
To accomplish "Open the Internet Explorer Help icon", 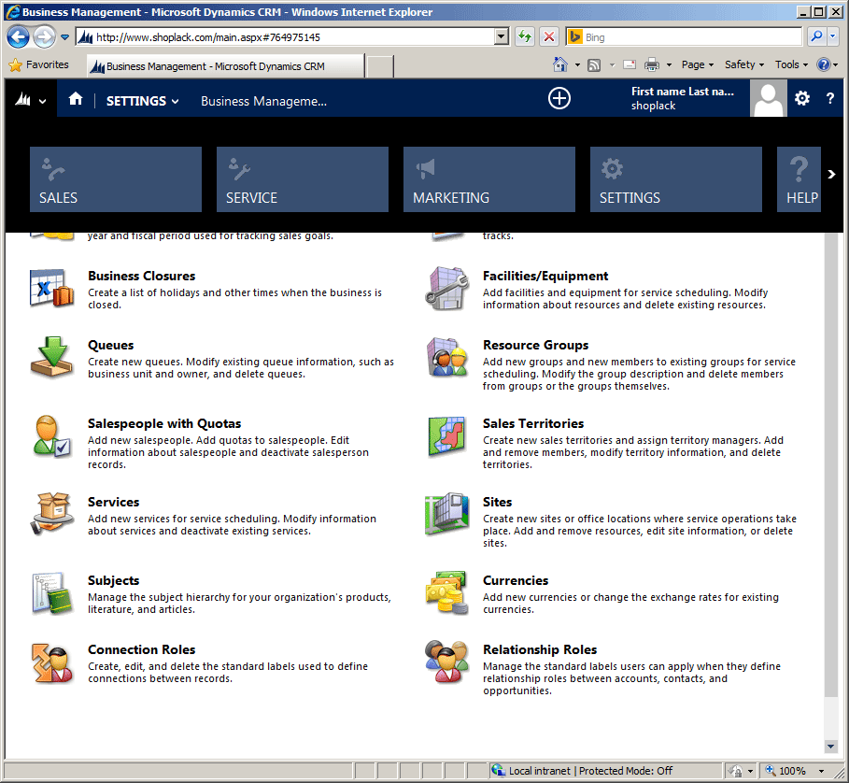I will coord(824,65).
